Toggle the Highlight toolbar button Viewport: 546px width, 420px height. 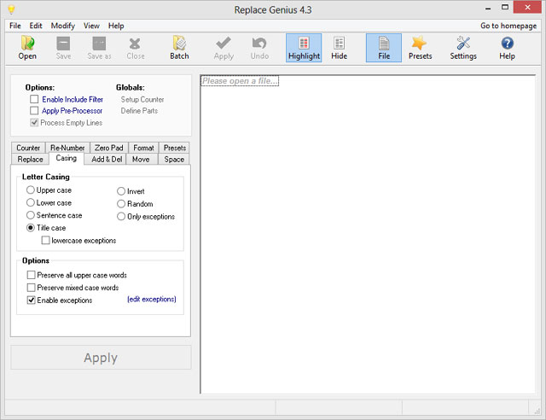(304, 48)
